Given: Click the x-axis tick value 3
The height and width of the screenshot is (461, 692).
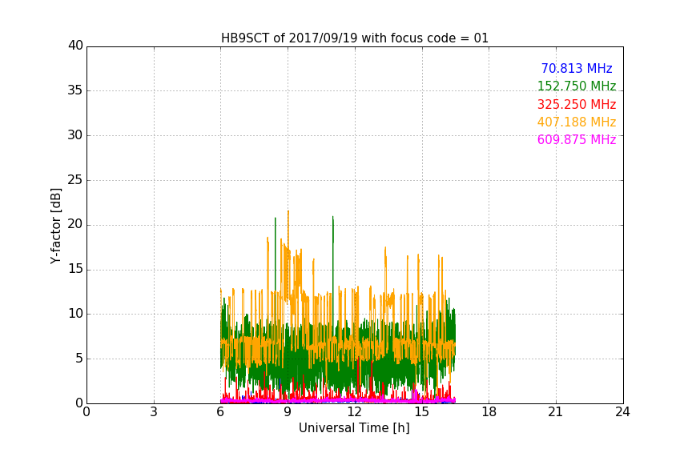Looking at the screenshot, I should pos(154,412).
